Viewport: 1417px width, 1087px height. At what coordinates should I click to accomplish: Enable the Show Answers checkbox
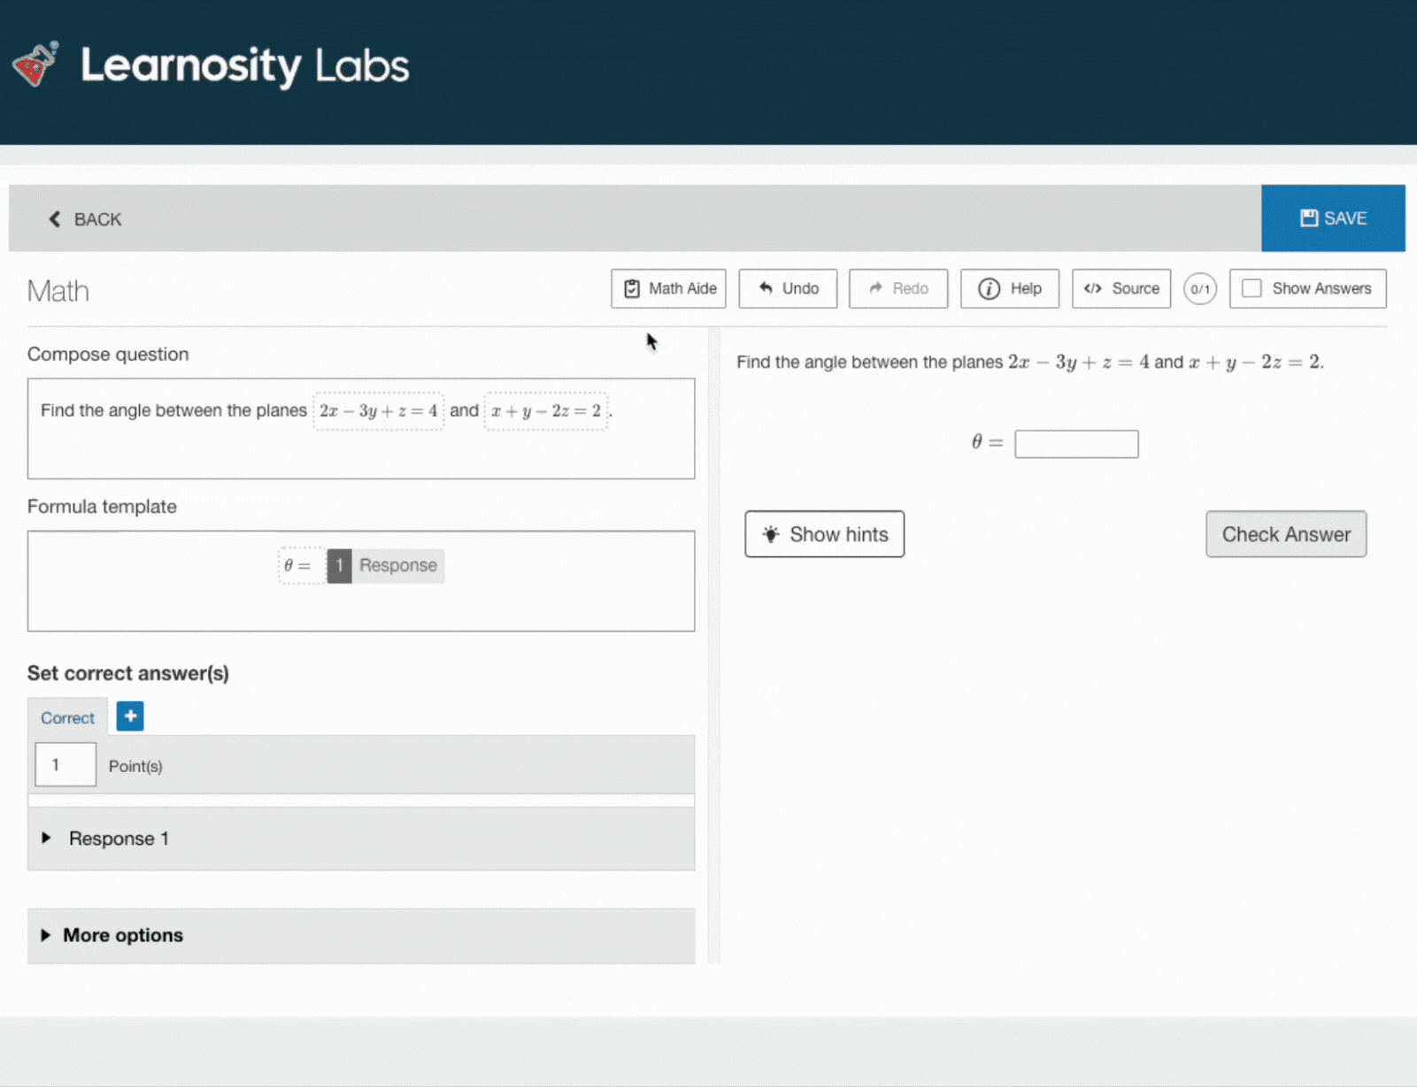[x=1251, y=288]
